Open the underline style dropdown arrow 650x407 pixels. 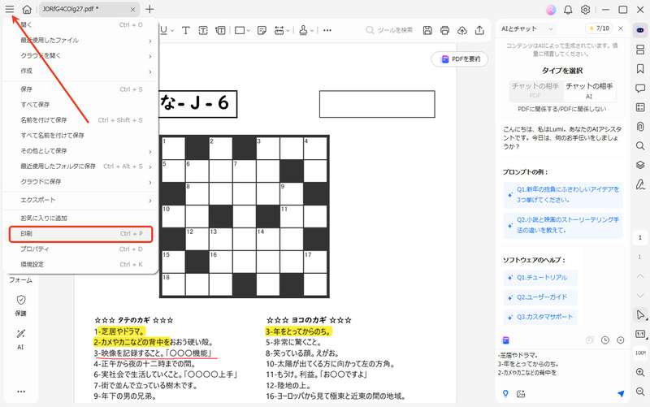click(x=172, y=31)
